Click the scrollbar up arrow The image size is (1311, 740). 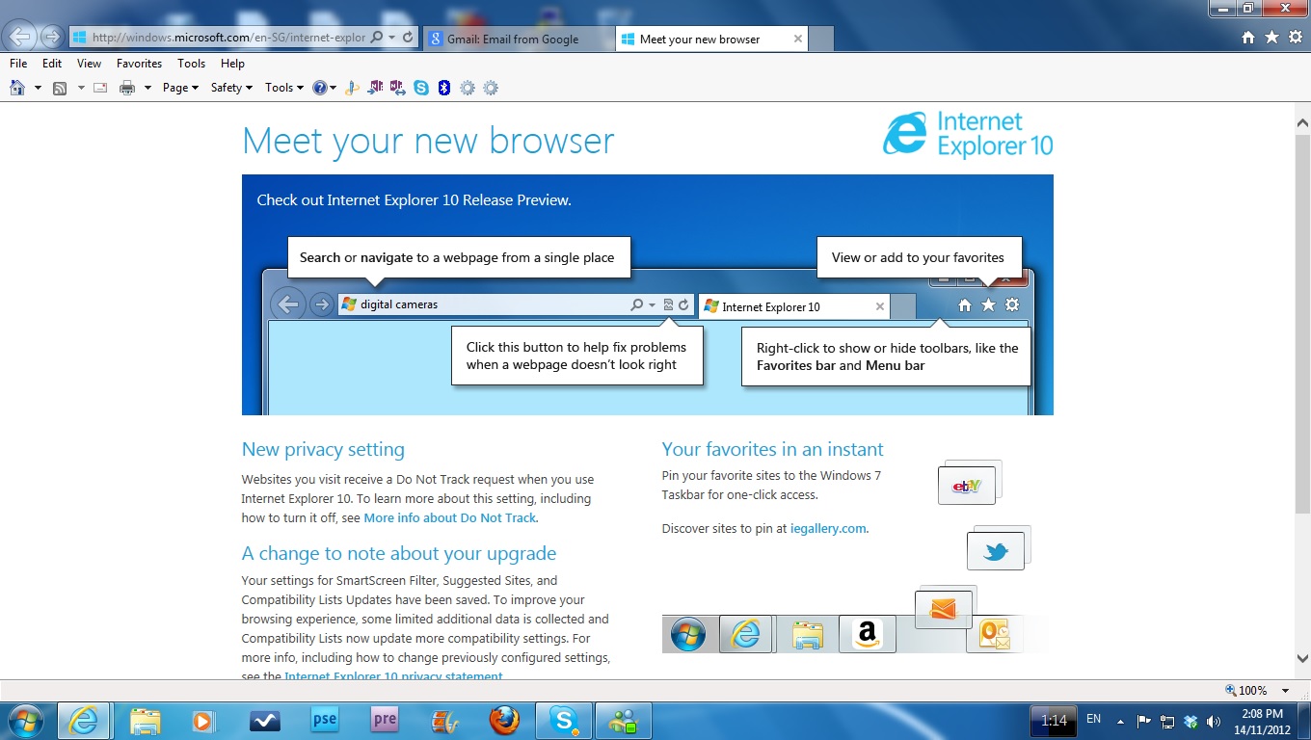(x=1302, y=122)
